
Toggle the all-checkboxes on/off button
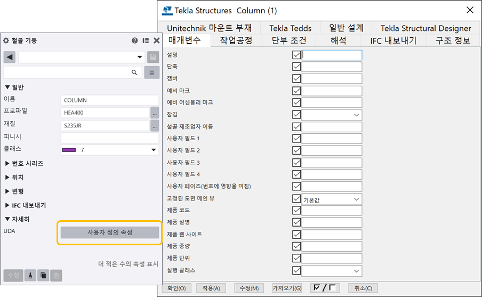(x=325, y=288)
